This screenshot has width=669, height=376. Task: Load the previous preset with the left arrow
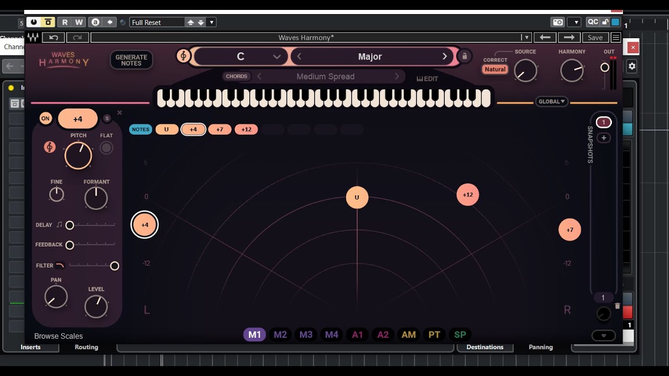pos(545,38)
